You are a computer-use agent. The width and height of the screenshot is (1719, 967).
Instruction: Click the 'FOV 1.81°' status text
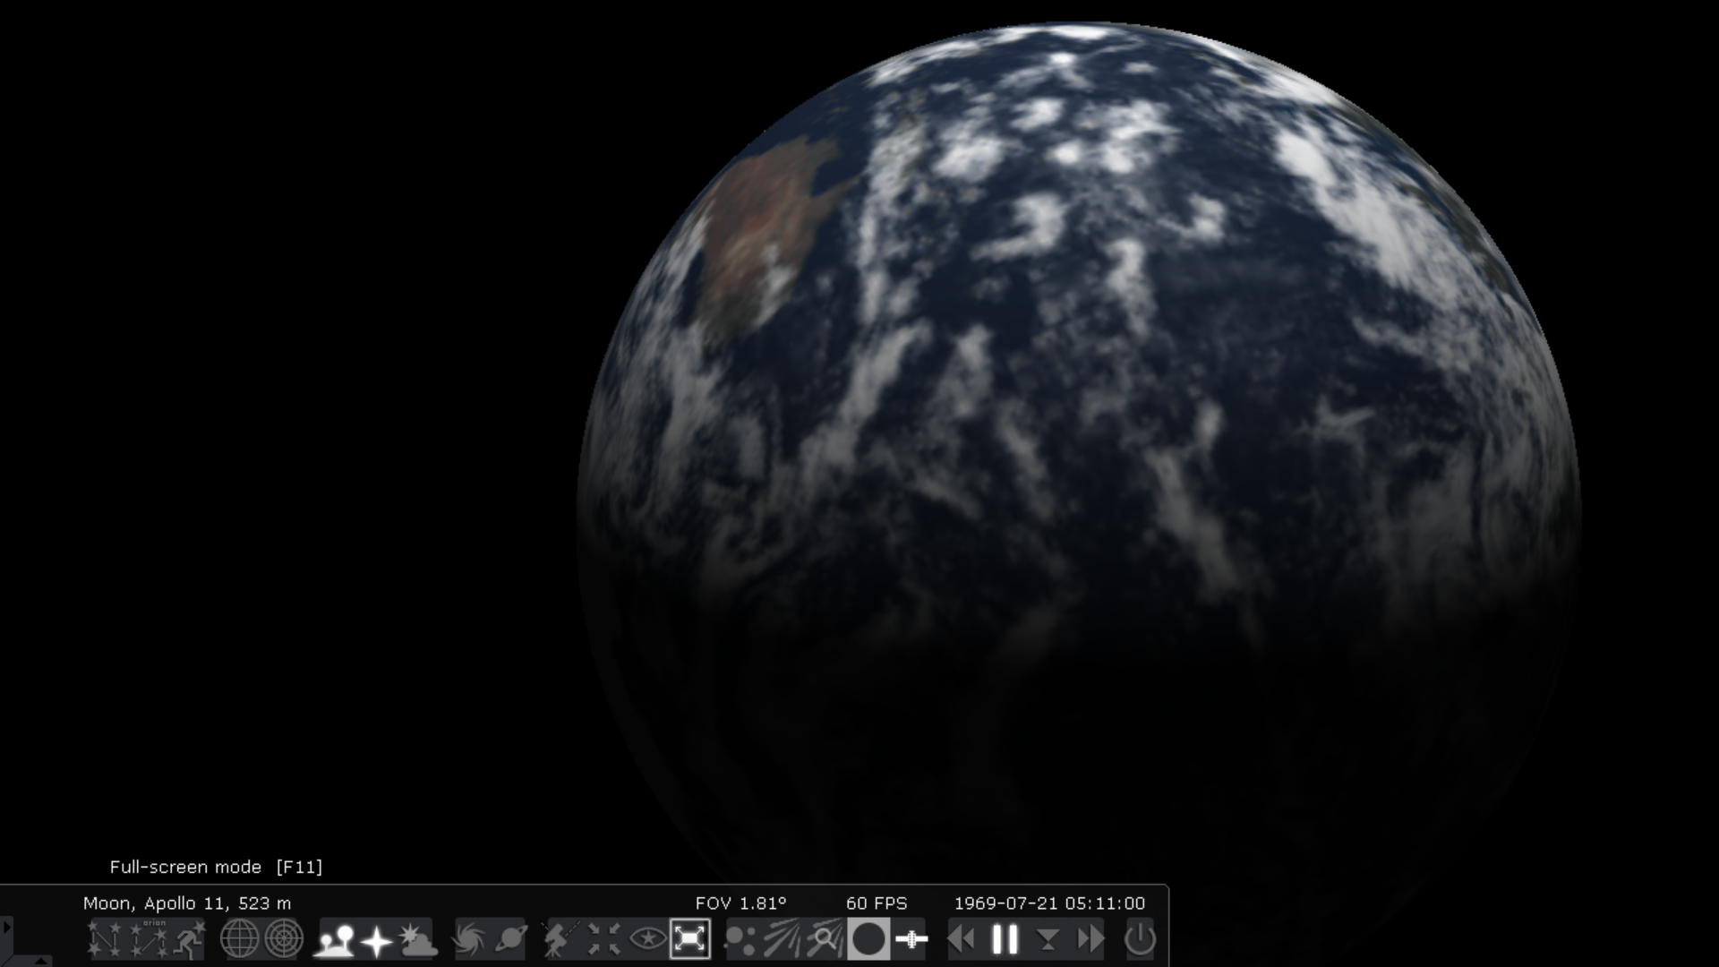pos(740,903)
